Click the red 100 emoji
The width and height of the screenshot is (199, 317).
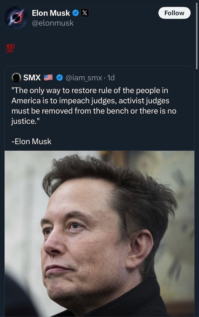click(10, 48)
